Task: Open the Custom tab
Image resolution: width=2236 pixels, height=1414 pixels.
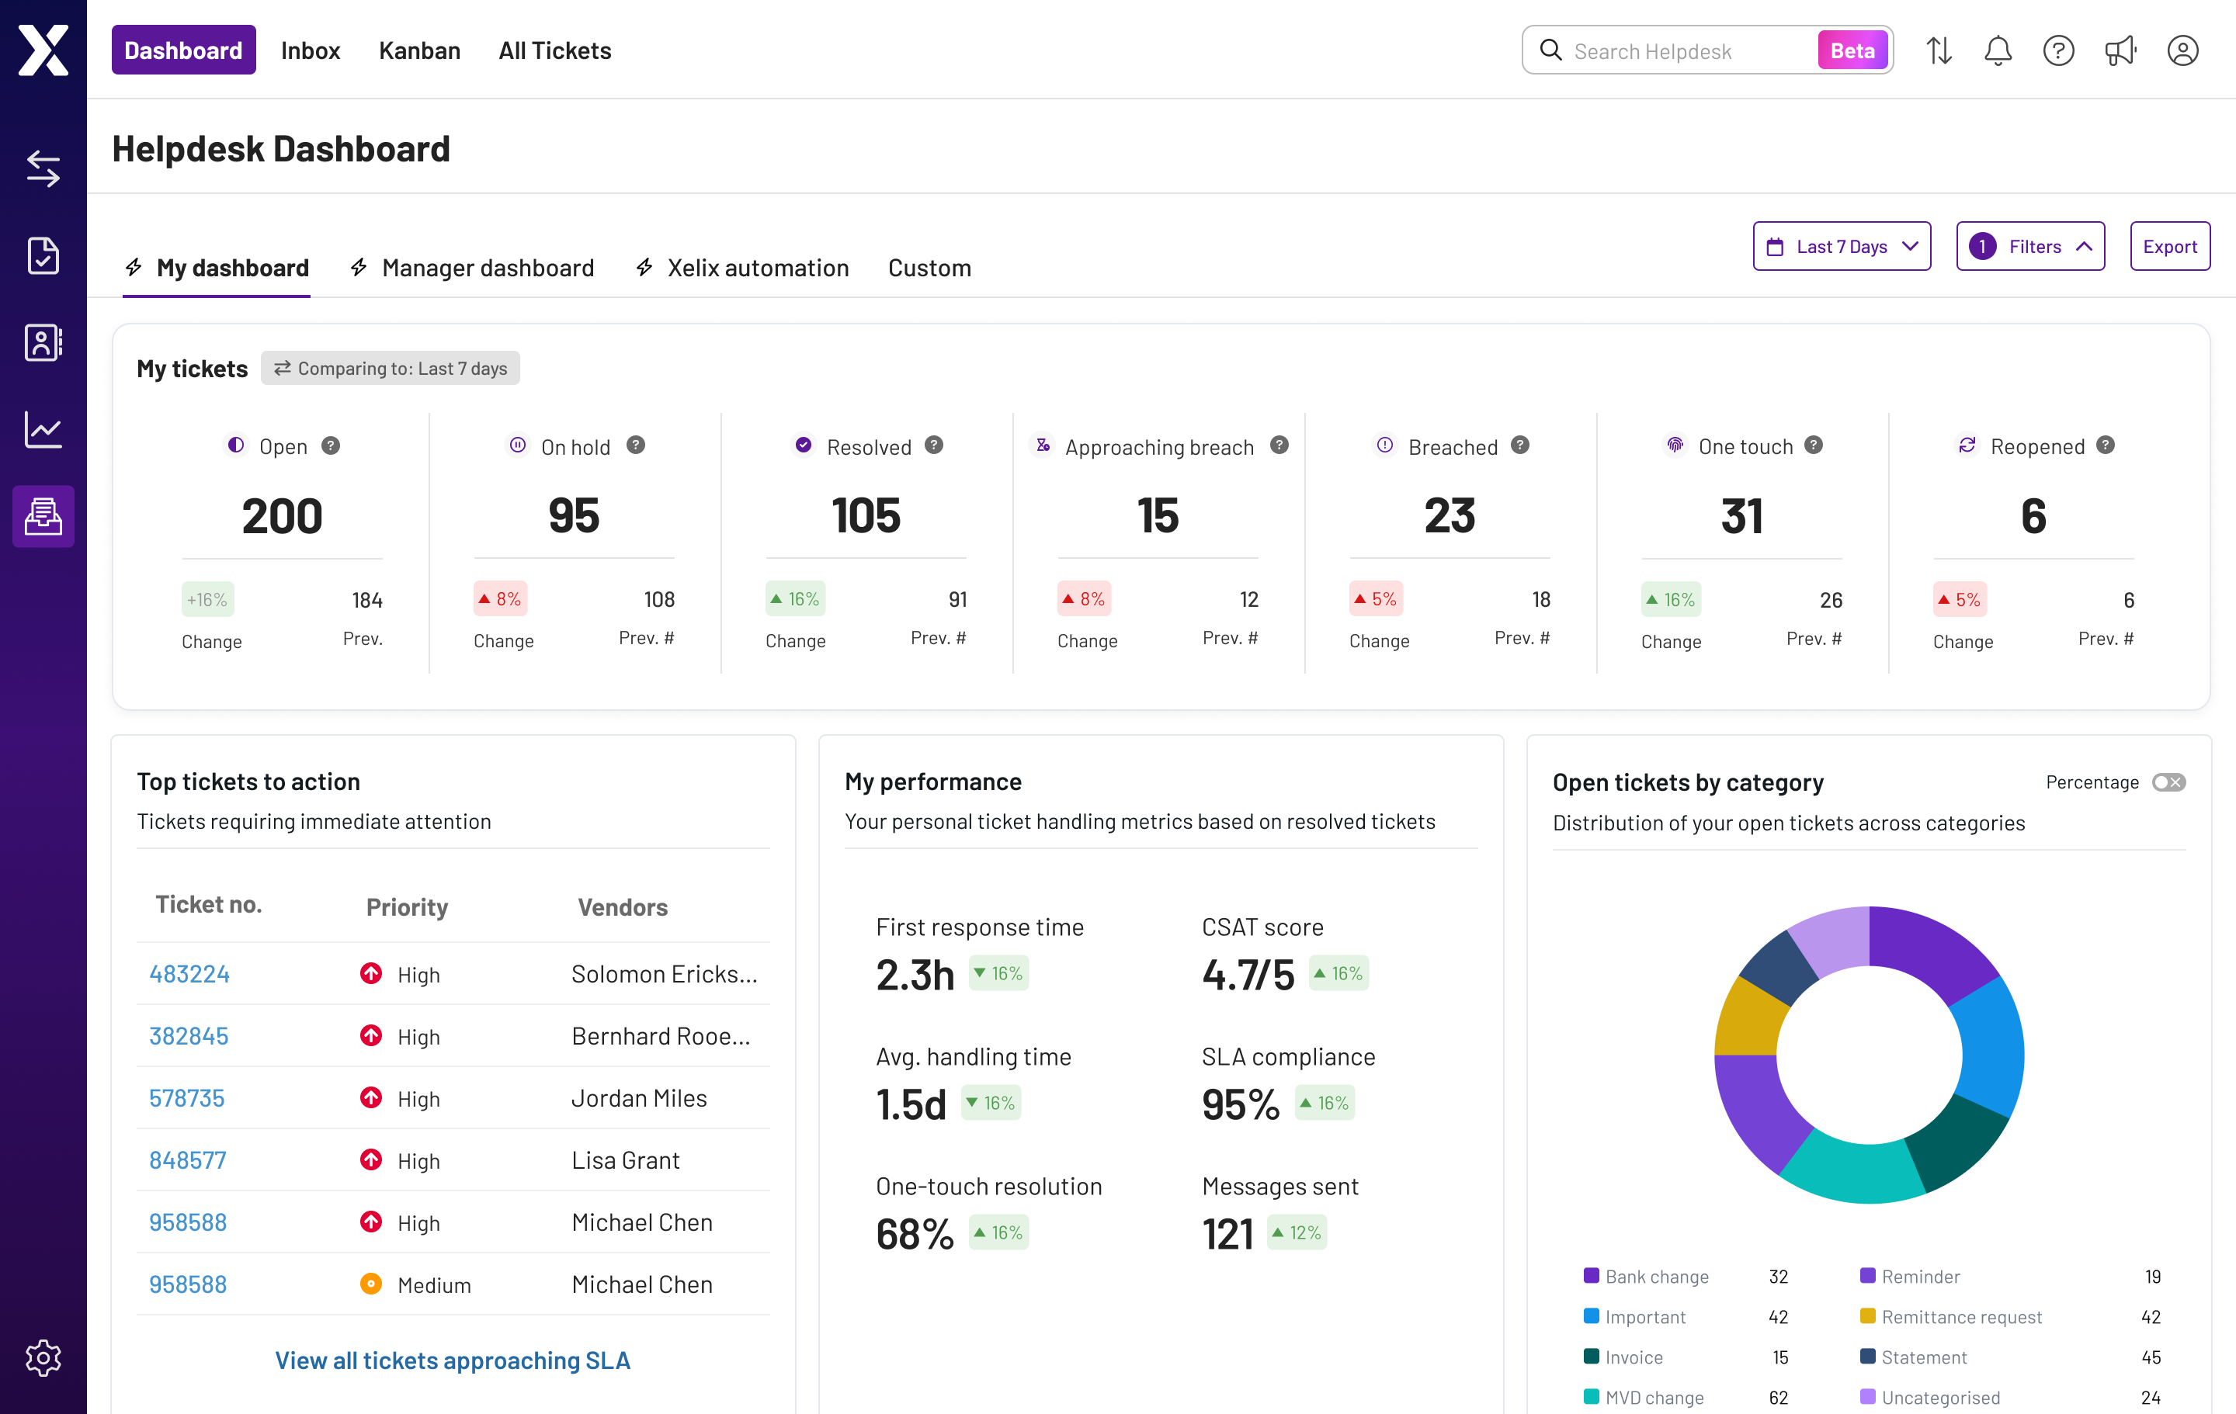Action: coord(929,269)
